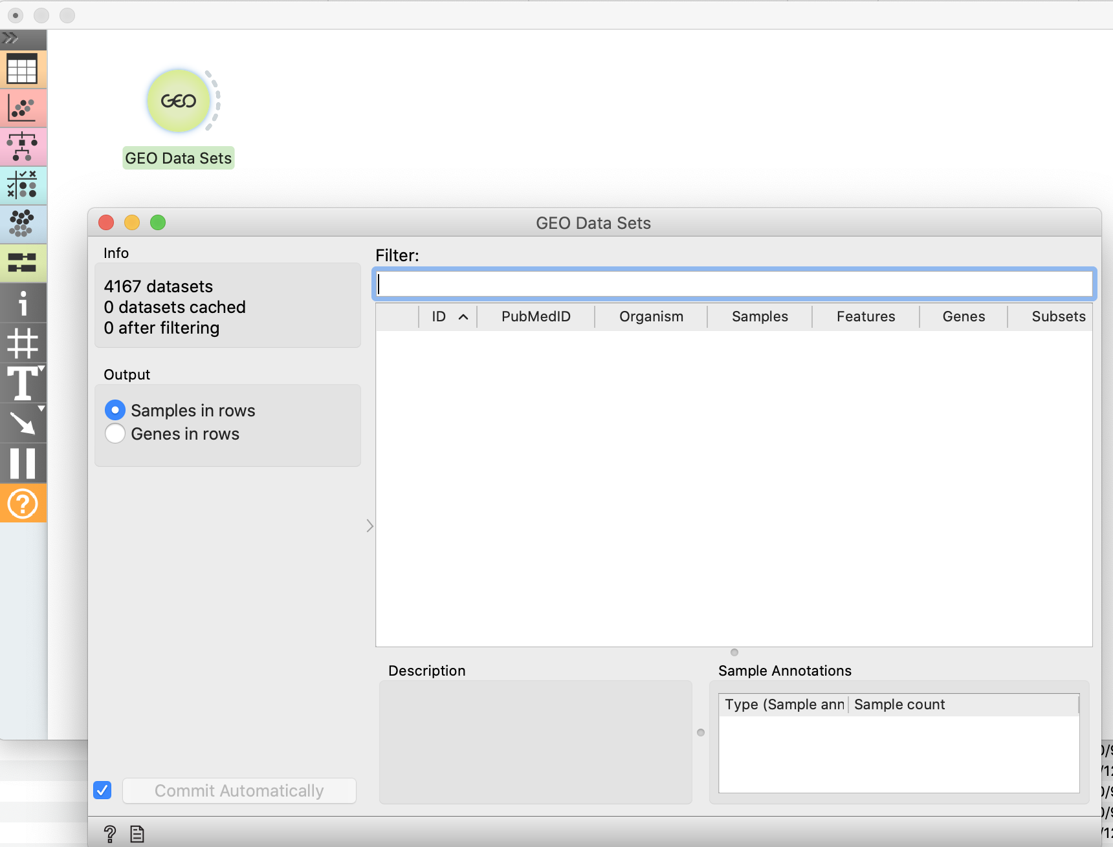Open the Data widget category

click(23, 69)
